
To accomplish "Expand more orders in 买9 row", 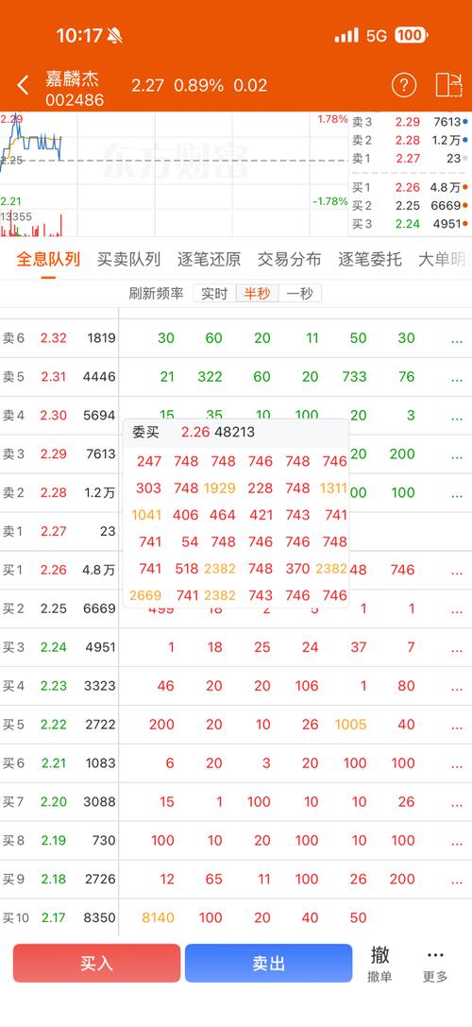I will tap(457, 880).
